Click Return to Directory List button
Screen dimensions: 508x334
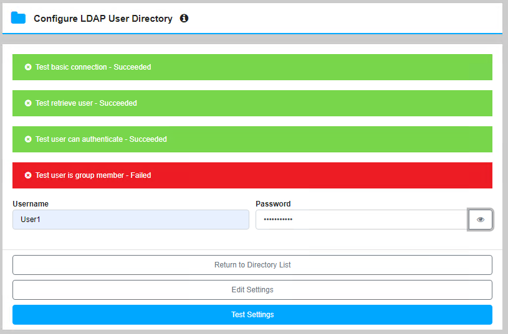click(x=252, y=265)
